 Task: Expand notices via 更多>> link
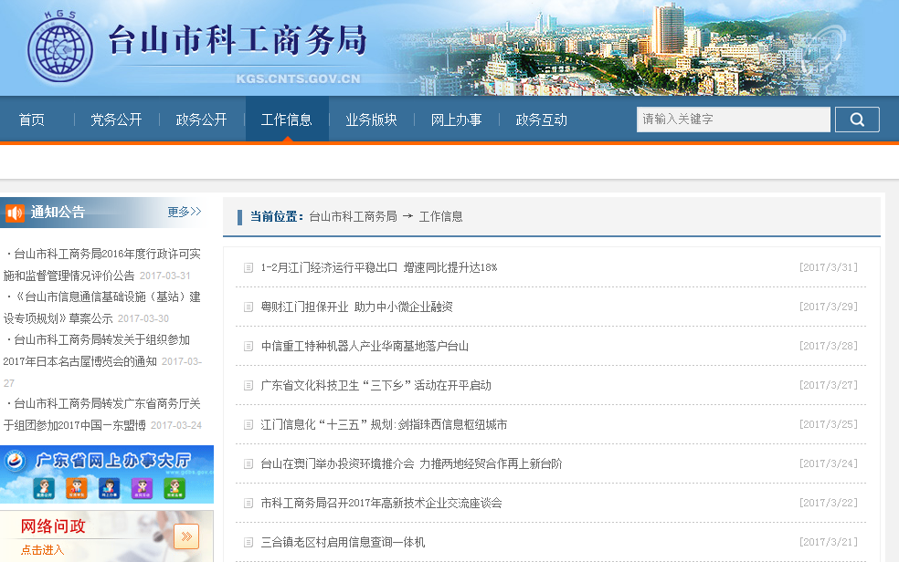(184, 212)
